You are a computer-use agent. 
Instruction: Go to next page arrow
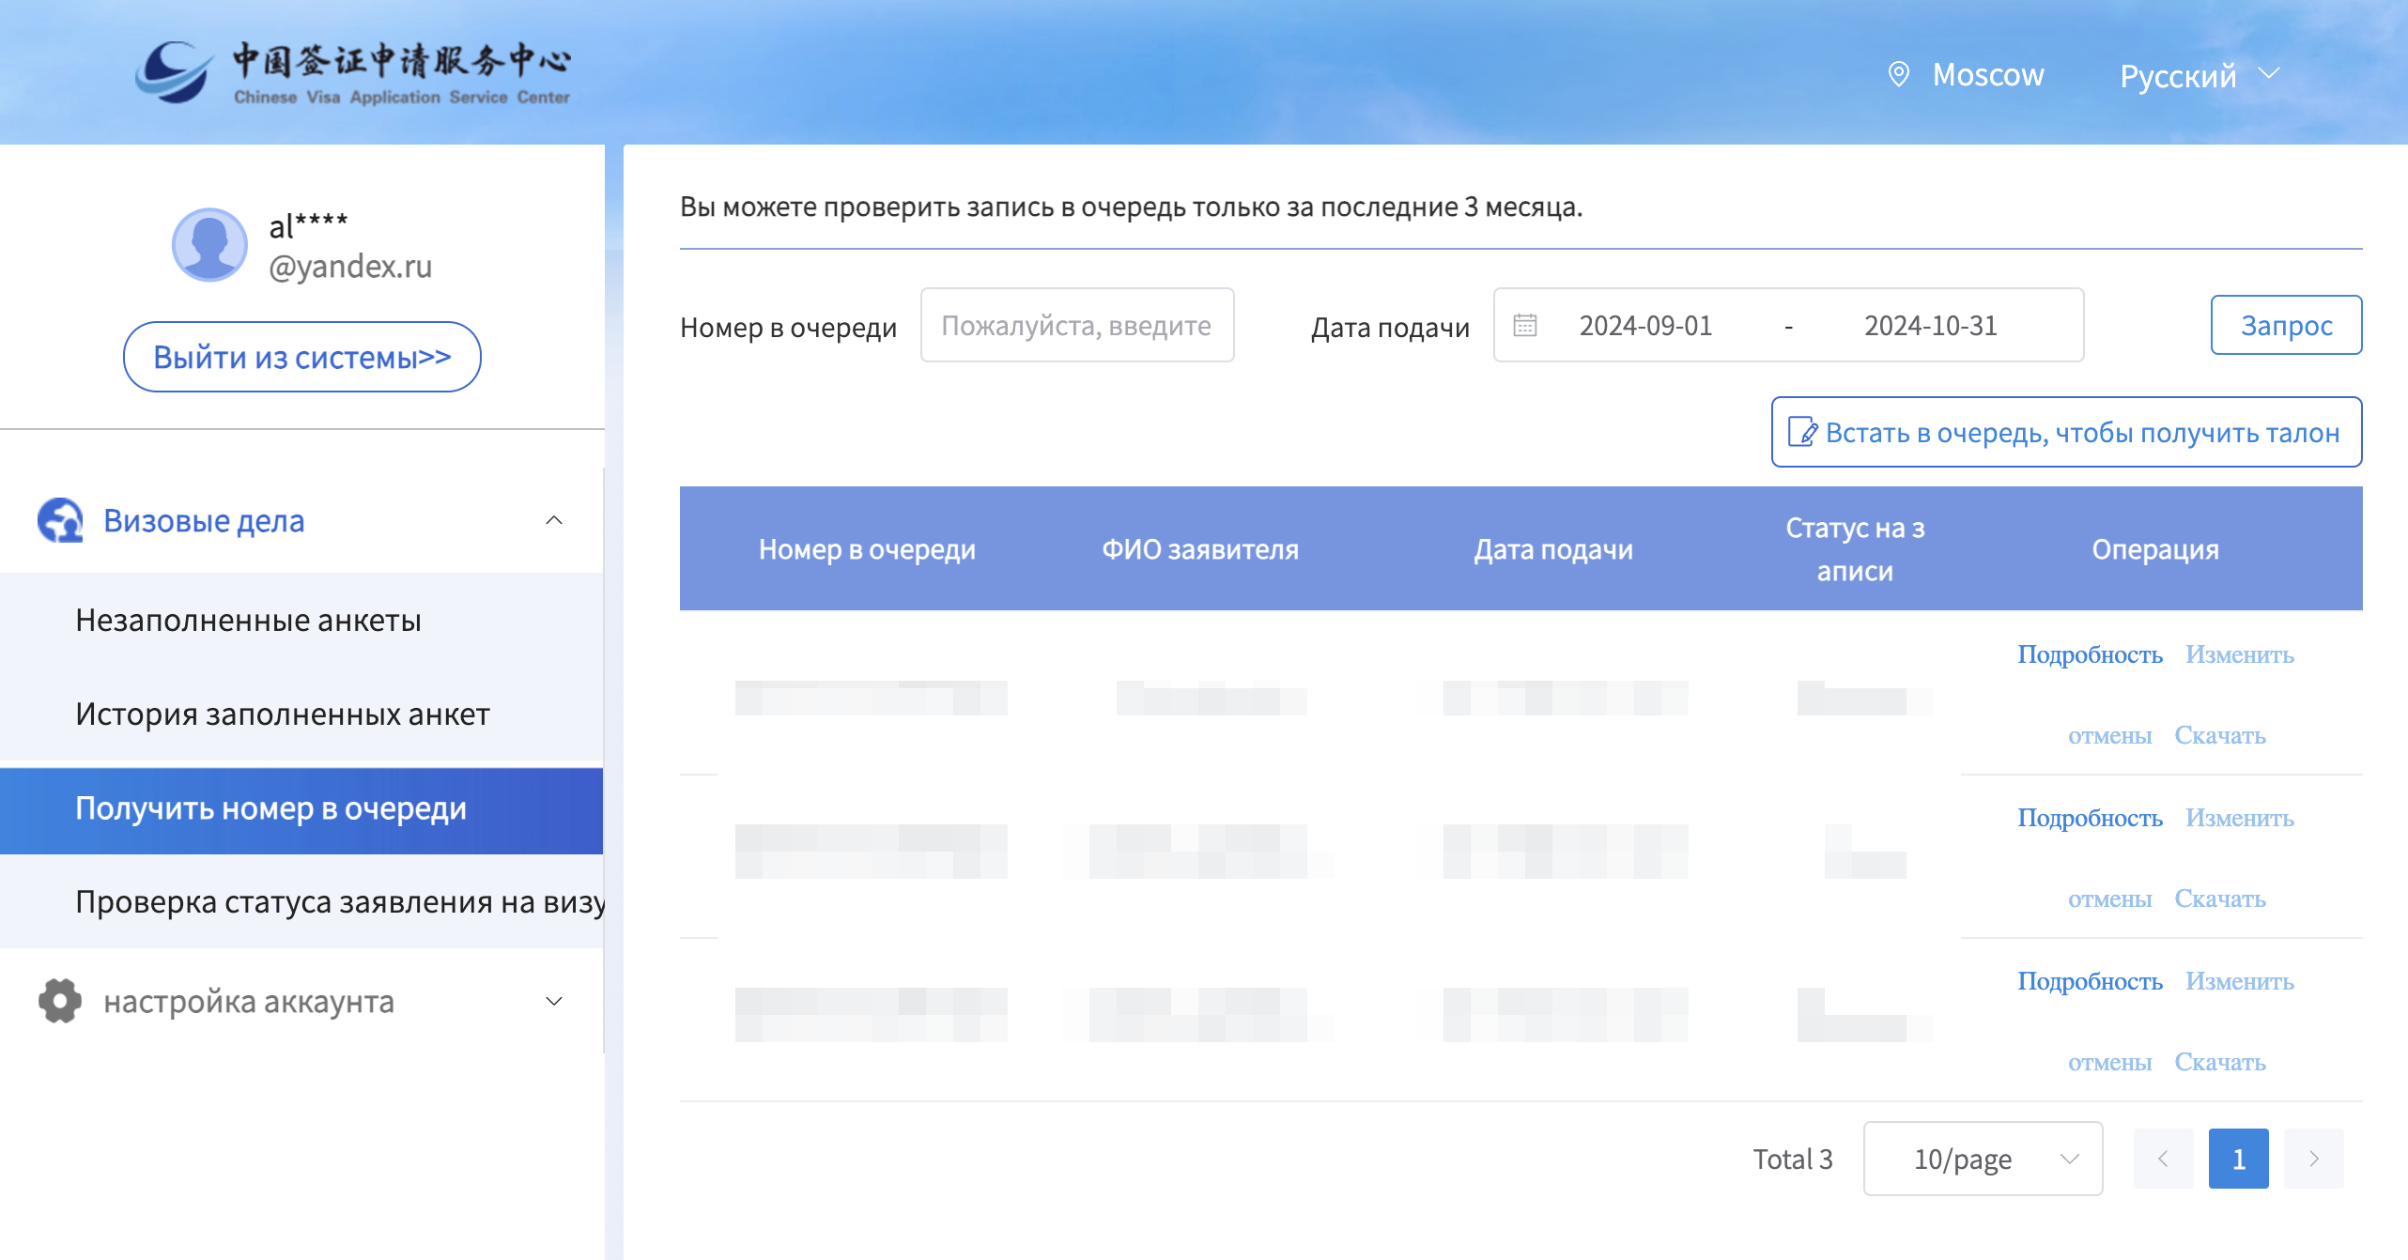2313,1159
